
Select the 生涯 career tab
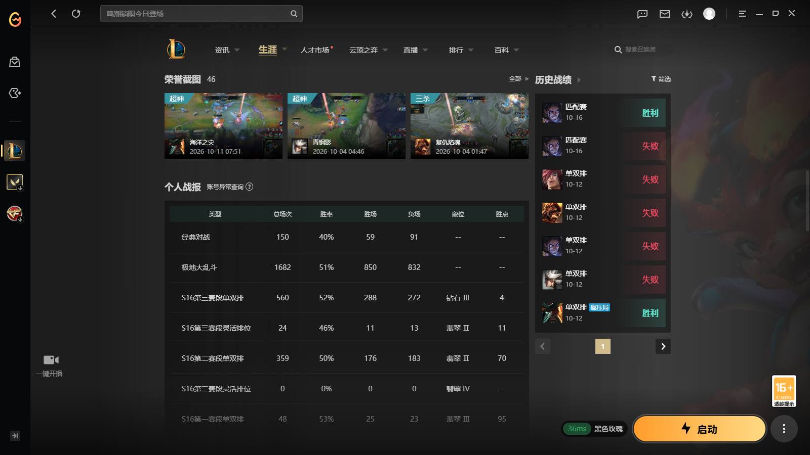(268, 50)
